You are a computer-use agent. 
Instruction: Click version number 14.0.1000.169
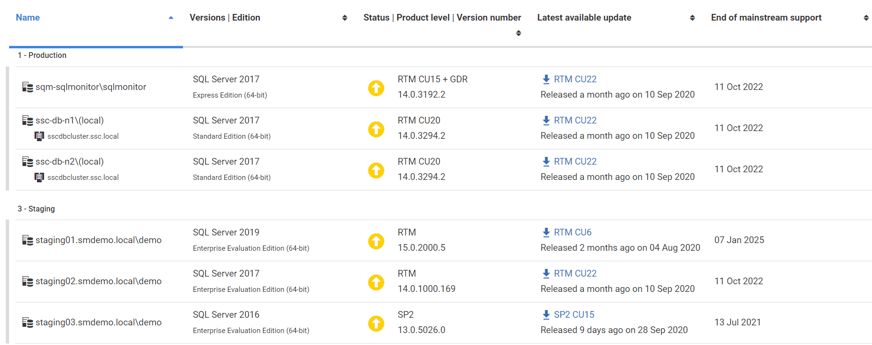[427, 289]
